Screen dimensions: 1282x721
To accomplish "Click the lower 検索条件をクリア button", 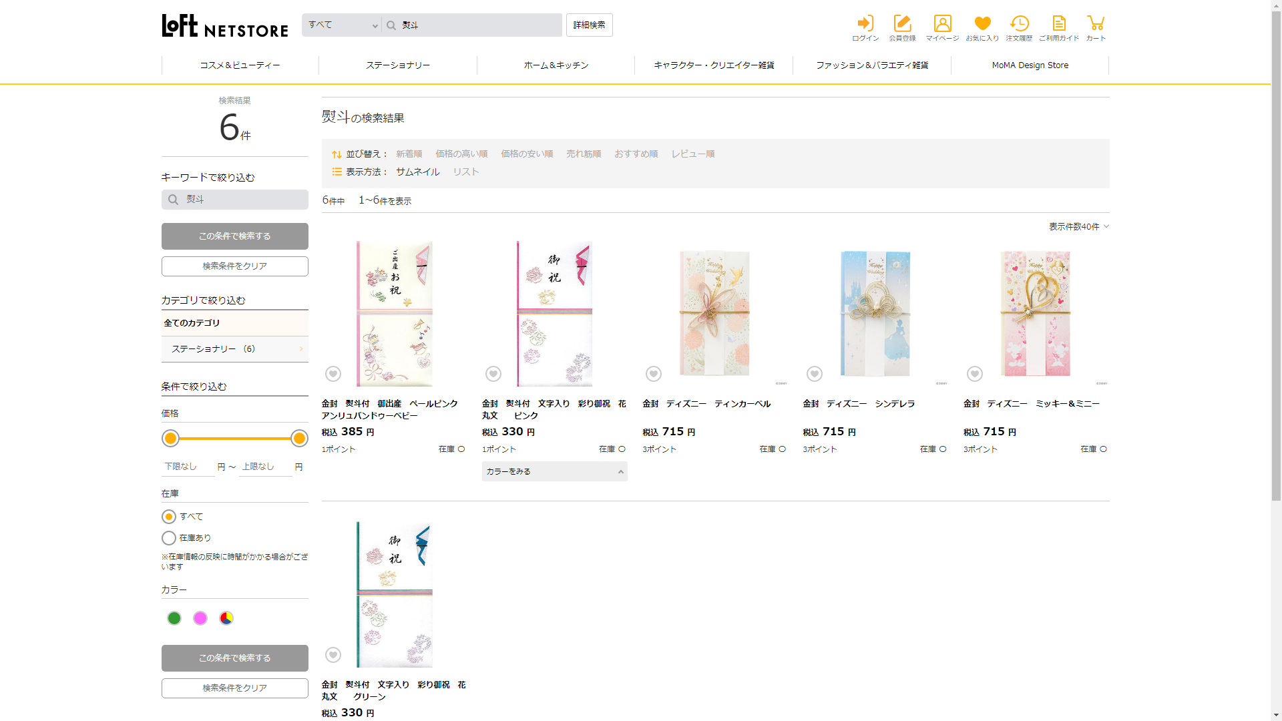I will [235, 688].
